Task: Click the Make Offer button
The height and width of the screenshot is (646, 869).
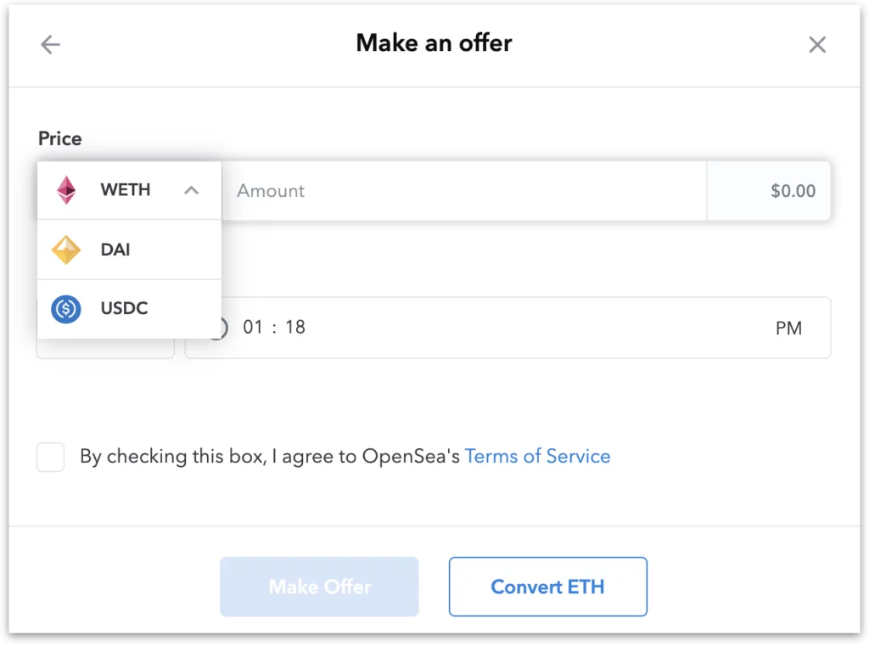Action: tap(319, 587)
